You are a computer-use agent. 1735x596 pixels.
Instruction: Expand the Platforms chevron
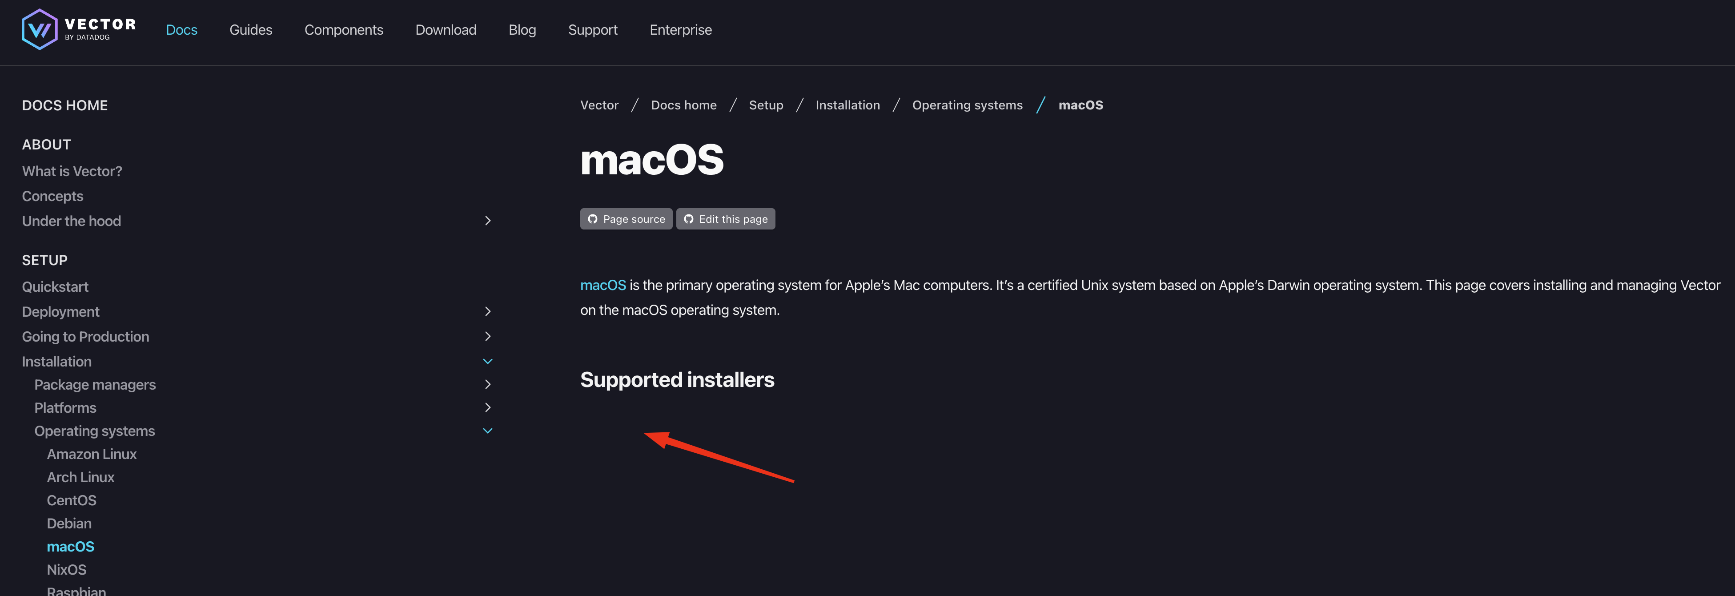[x=488, y=407]
